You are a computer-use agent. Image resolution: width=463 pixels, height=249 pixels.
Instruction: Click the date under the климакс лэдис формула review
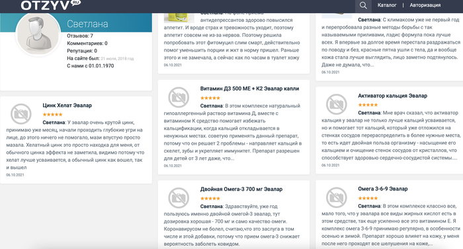[x=331, y=72]
